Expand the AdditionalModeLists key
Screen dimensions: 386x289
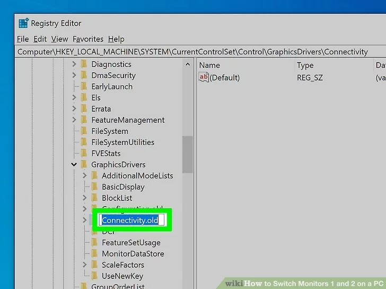(85, 176)
